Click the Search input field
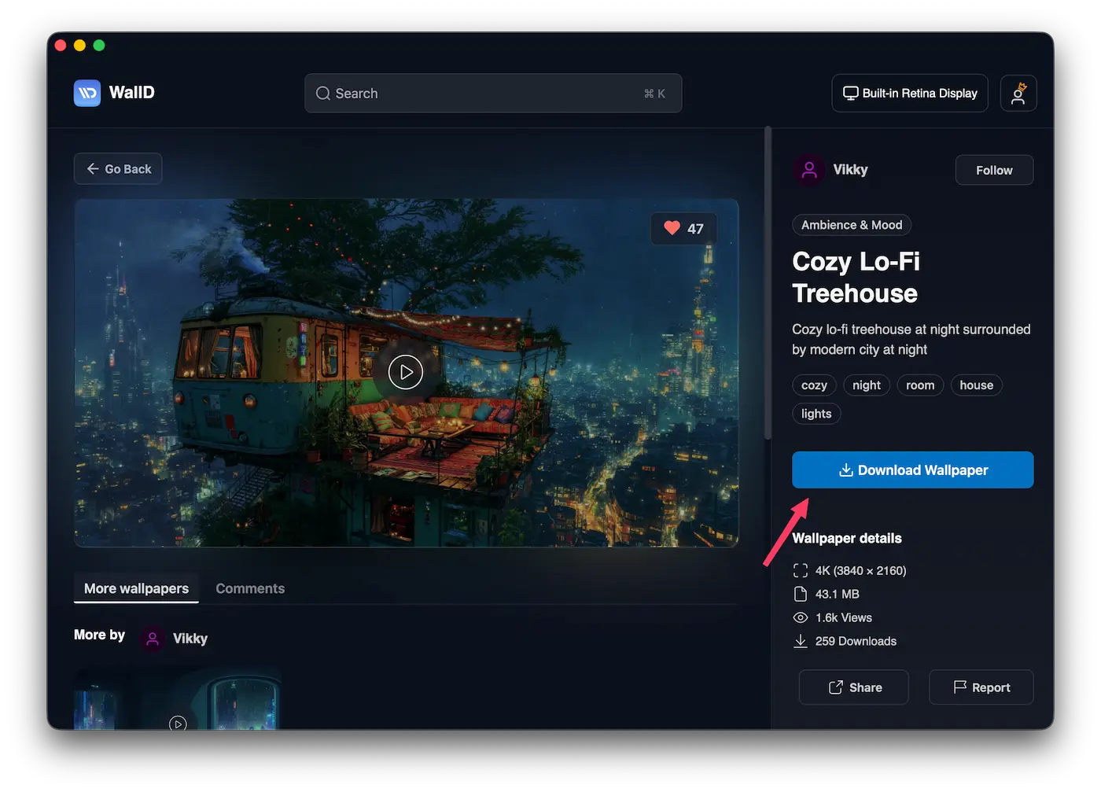 (492, 94)
